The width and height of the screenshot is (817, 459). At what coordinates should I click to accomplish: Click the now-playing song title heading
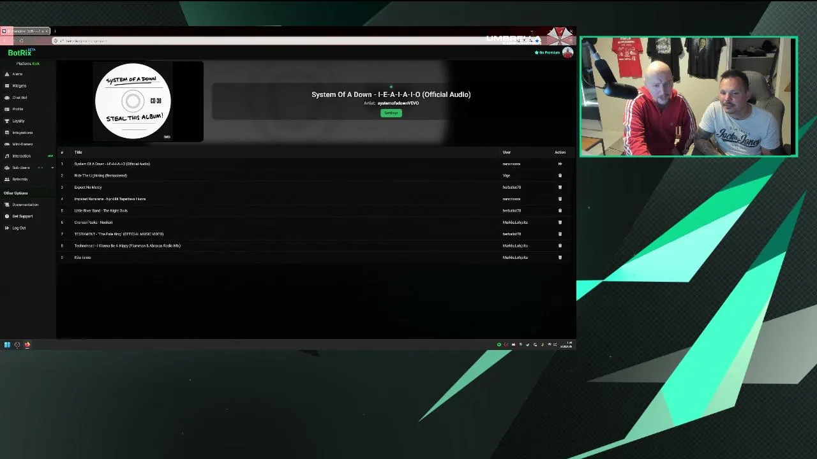pos(391,94)
